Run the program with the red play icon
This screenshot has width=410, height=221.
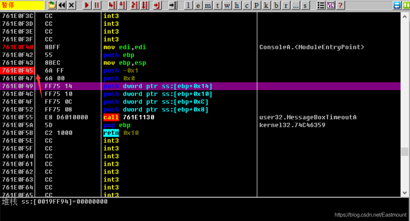click(87, 5)
